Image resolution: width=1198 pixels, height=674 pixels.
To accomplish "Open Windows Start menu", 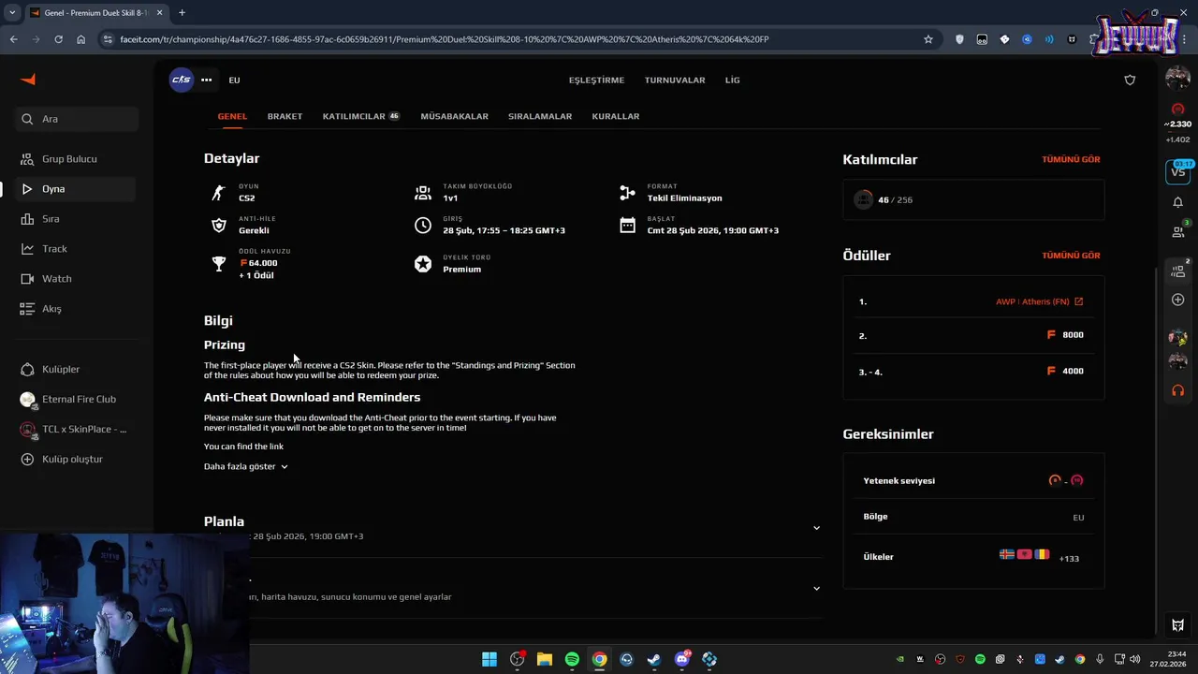I will coord(489,659).
